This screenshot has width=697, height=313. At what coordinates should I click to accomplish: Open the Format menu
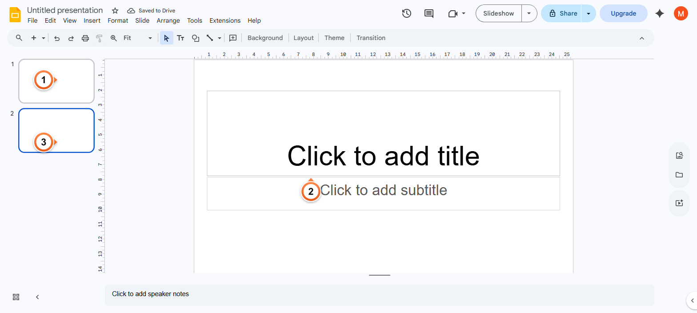coord(118,20)
